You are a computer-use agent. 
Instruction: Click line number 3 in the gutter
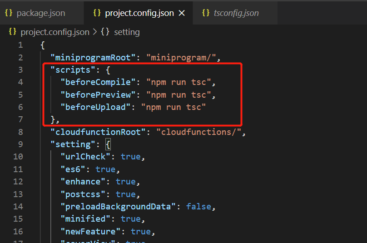pyautogui.click(x=20, y=70)
